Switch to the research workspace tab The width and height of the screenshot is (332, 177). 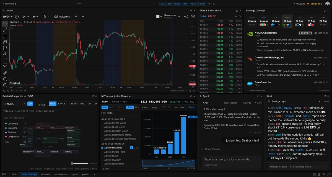click(45, 175)
